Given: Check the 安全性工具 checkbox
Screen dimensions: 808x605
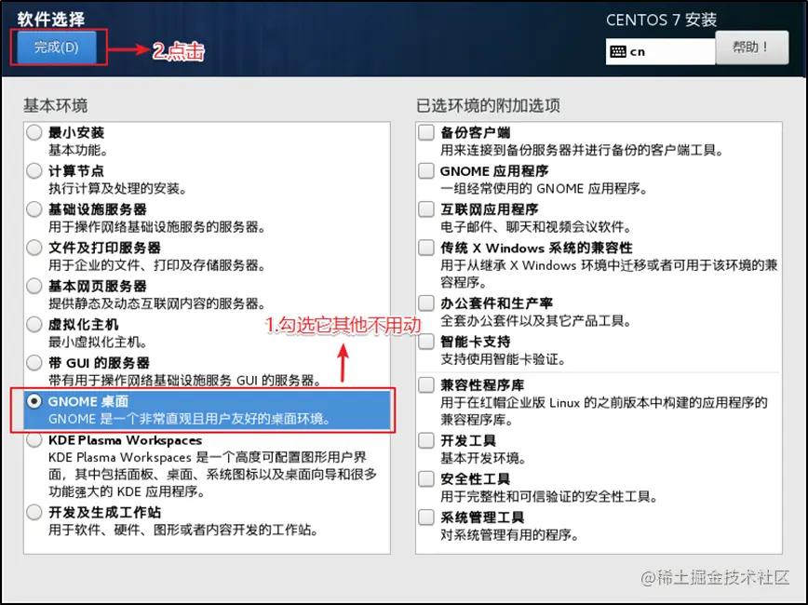Looking at the screenshot, I should [426, 478].
